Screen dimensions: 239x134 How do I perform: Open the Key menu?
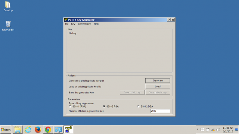[x=73, y=24]
